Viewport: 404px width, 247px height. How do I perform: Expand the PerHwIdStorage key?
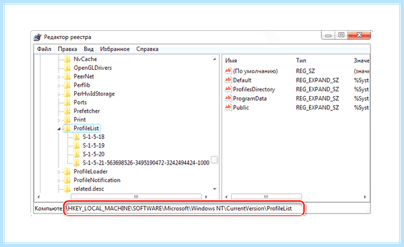point(59,94)
